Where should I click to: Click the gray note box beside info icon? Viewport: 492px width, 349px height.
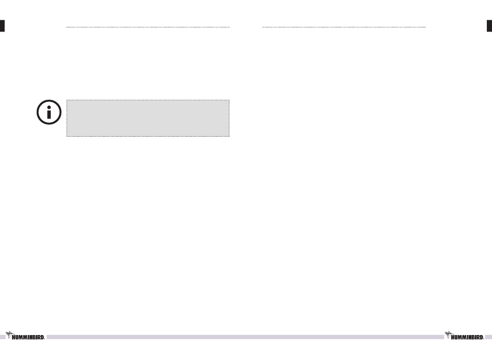[x=148, y=118]
